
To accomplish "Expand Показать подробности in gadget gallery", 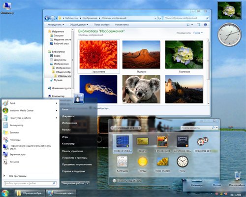I will coord(127,181).
